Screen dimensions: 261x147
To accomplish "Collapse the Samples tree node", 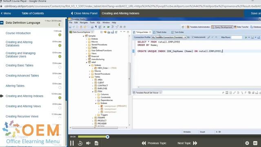I will coord(84,36).
